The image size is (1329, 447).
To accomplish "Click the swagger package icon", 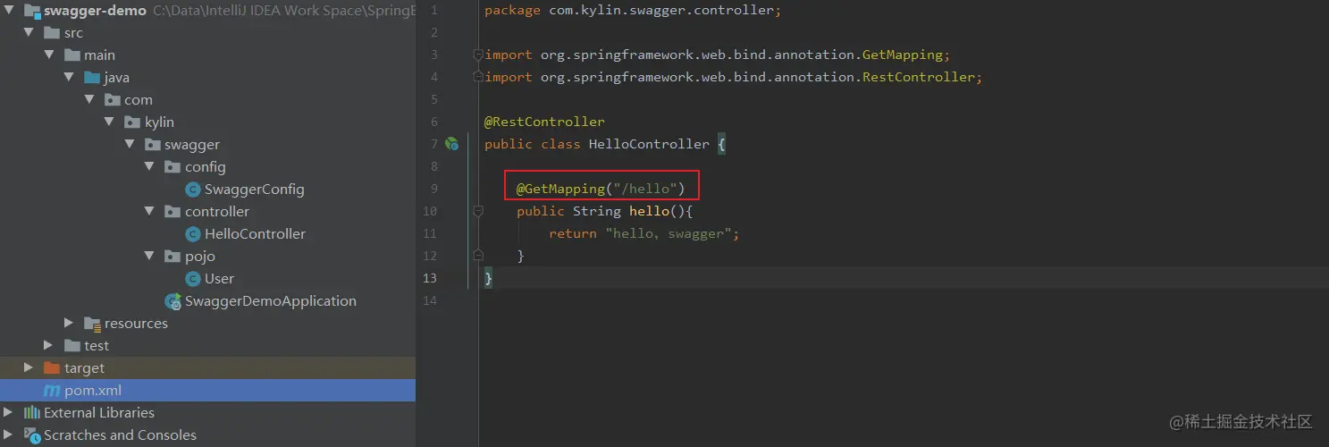I will (x=152, y=145).
